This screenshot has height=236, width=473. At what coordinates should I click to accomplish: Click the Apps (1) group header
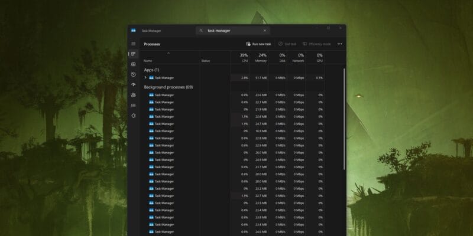151,70
